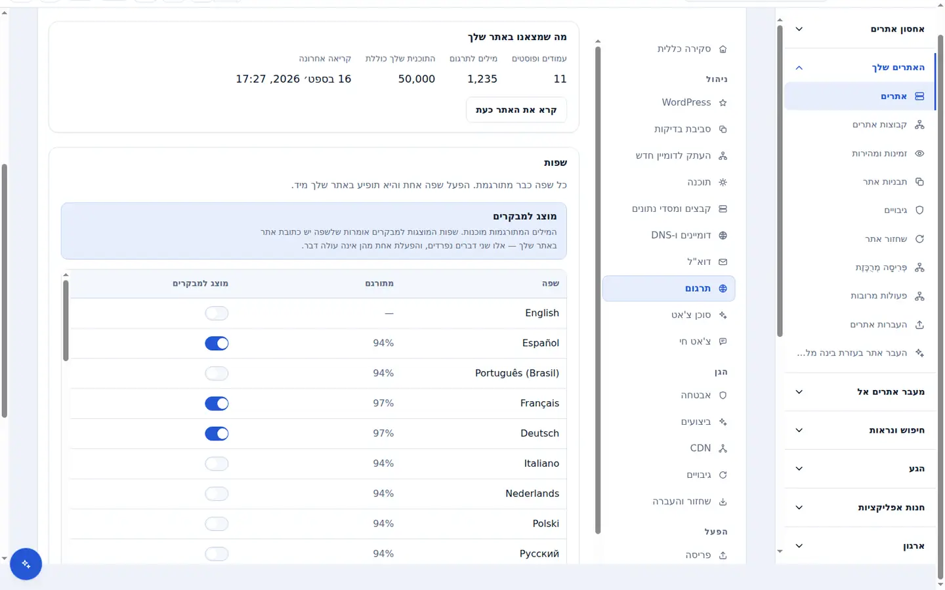Disable the Español visitor toggle
This screenshot has height=590, width=945.
point(217,344)
